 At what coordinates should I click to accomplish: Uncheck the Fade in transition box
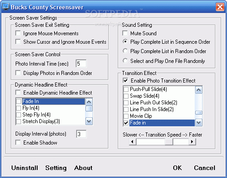click(126, 123)
